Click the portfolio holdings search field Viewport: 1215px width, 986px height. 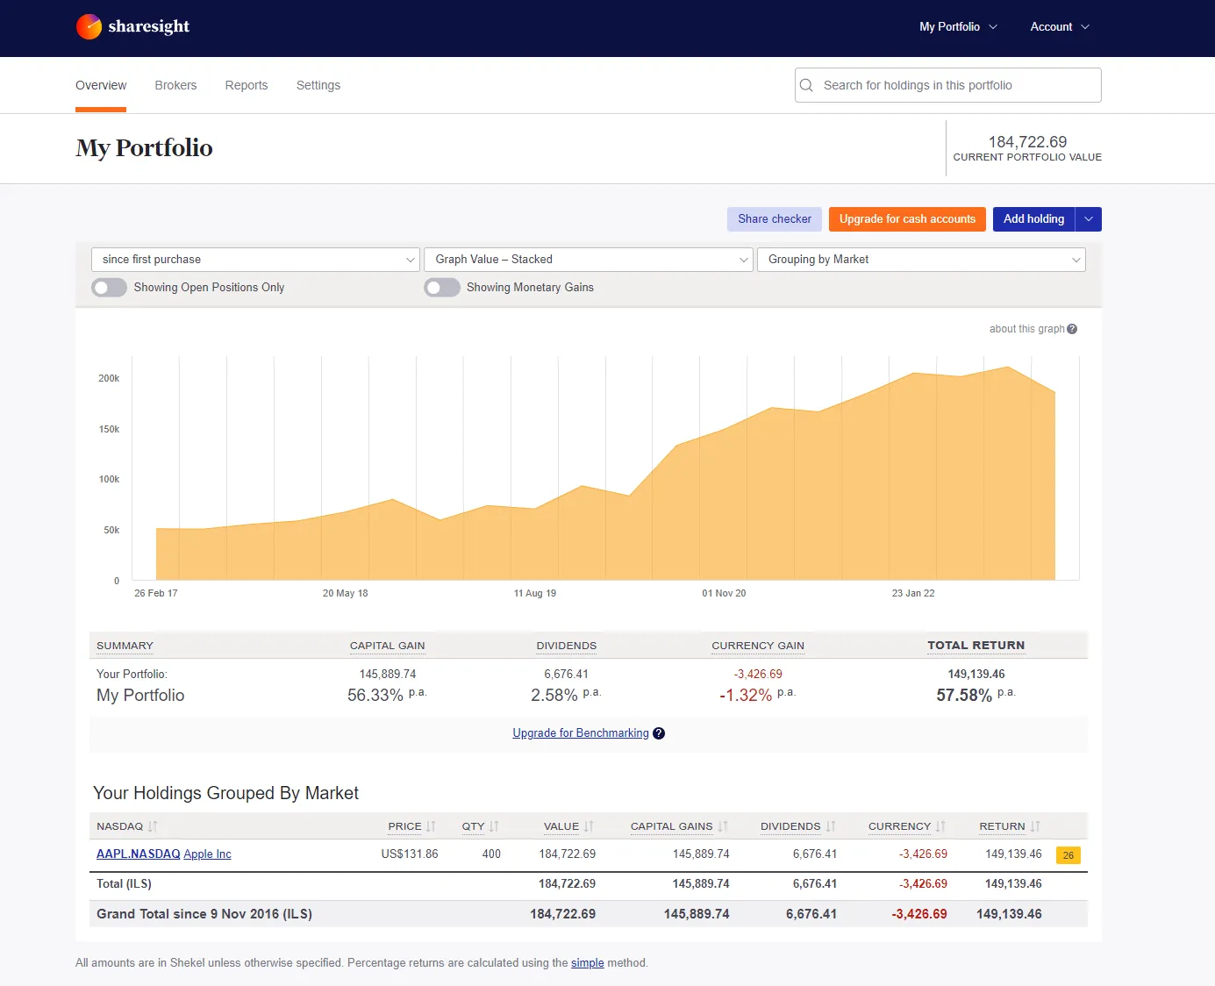point(947,85)
